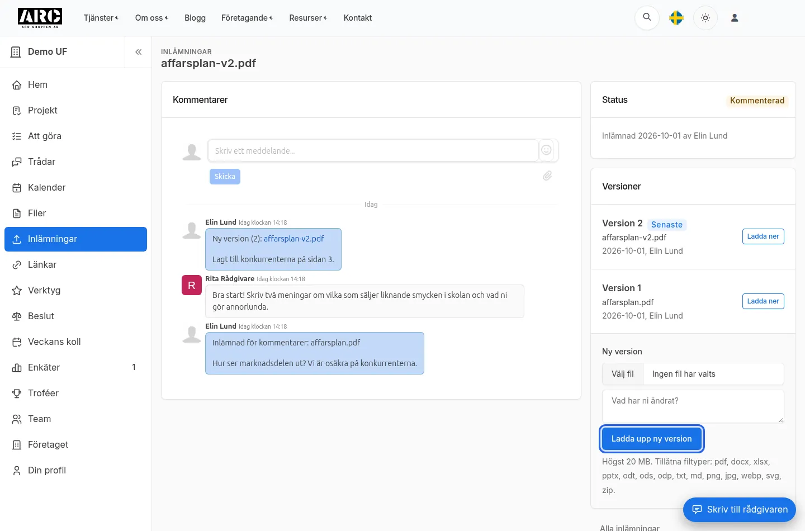Screen dimensions: 805x531
Task: Open Veckans koll in sidebar
Action: [x=75, y=342]
